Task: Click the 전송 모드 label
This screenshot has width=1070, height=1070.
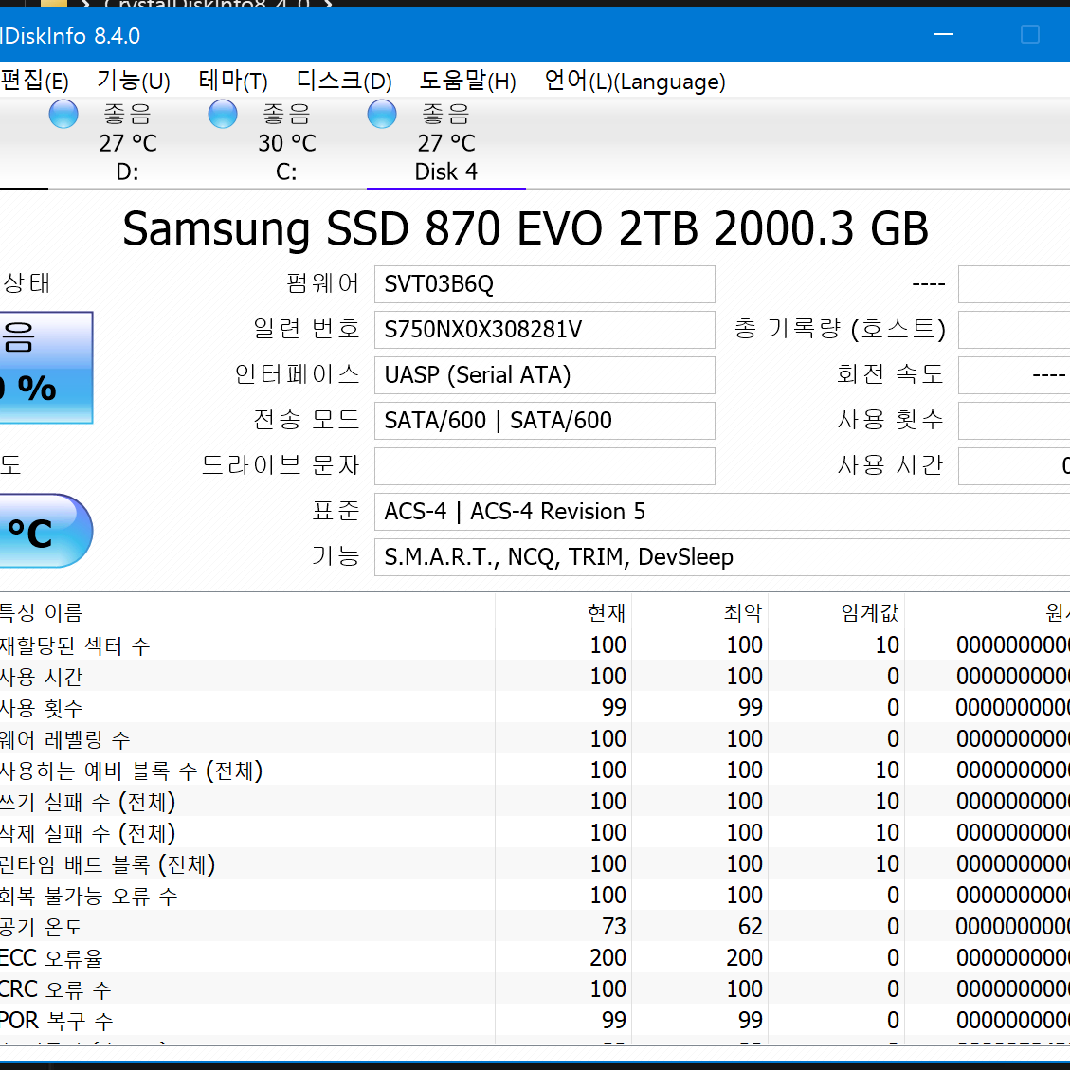Action: pyautogui.click(x=306, y=420)
